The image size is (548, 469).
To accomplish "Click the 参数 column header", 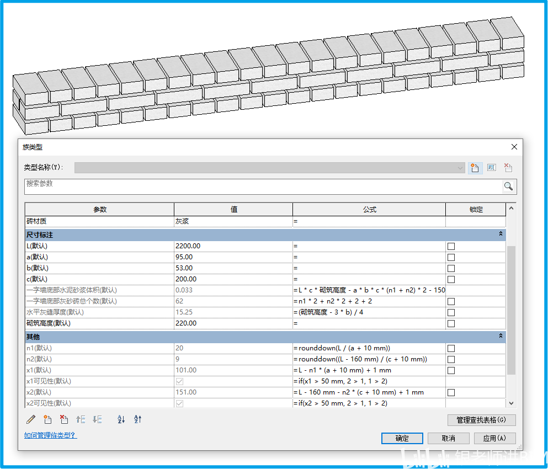I will 99,210.
